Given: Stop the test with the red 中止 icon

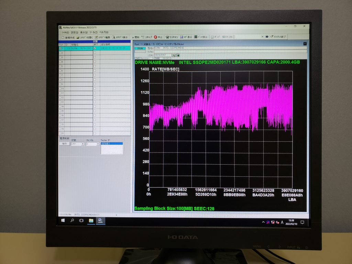Looking at the screenshot, I should coord(155,37).
